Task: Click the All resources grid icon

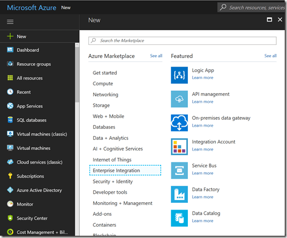Action: point(10,78)
